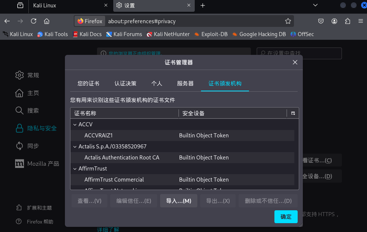Screen dimensions: 367x232
Task: Sort by 证书名称 column header
Action: (x=125, y=113)
